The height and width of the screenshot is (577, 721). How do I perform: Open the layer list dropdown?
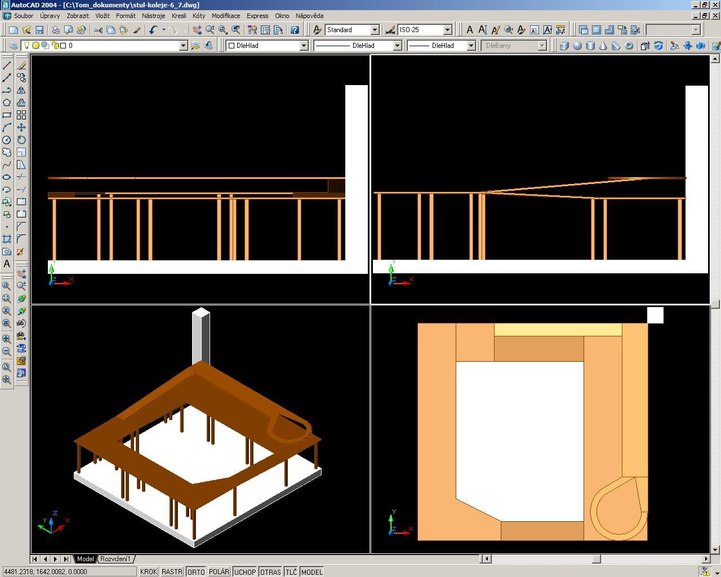click(x=183, y=46)
